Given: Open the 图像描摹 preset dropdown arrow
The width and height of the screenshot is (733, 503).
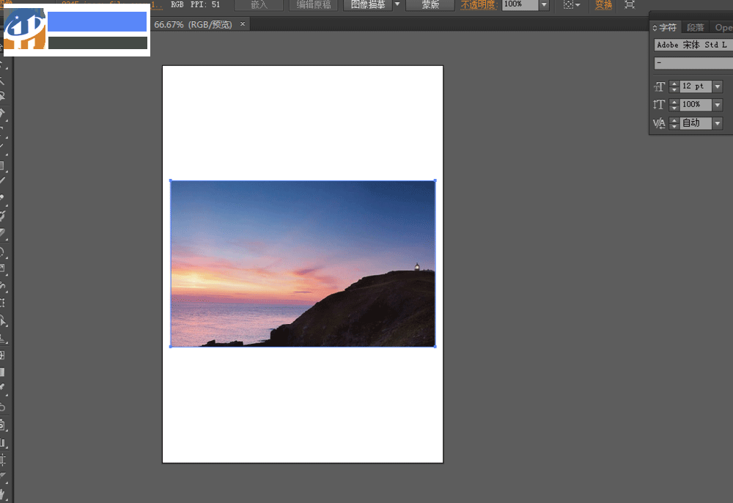Looking at the screenshot, I should 397,5.
